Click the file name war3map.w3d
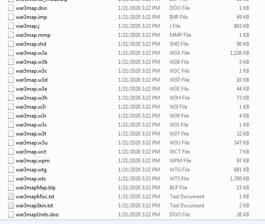The width and height of the screenshot is (265, 224). point(32,80)
